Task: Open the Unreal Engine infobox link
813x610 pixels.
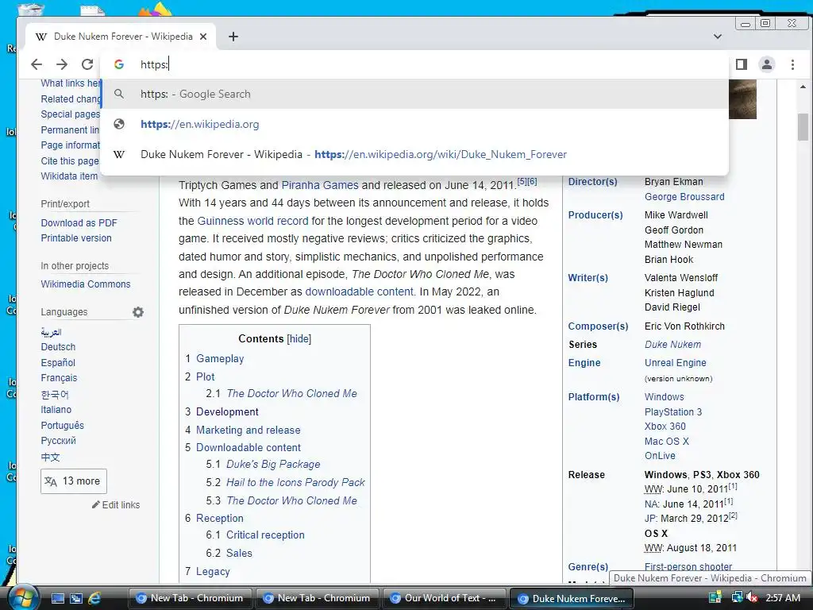Action: click(675, 362)
